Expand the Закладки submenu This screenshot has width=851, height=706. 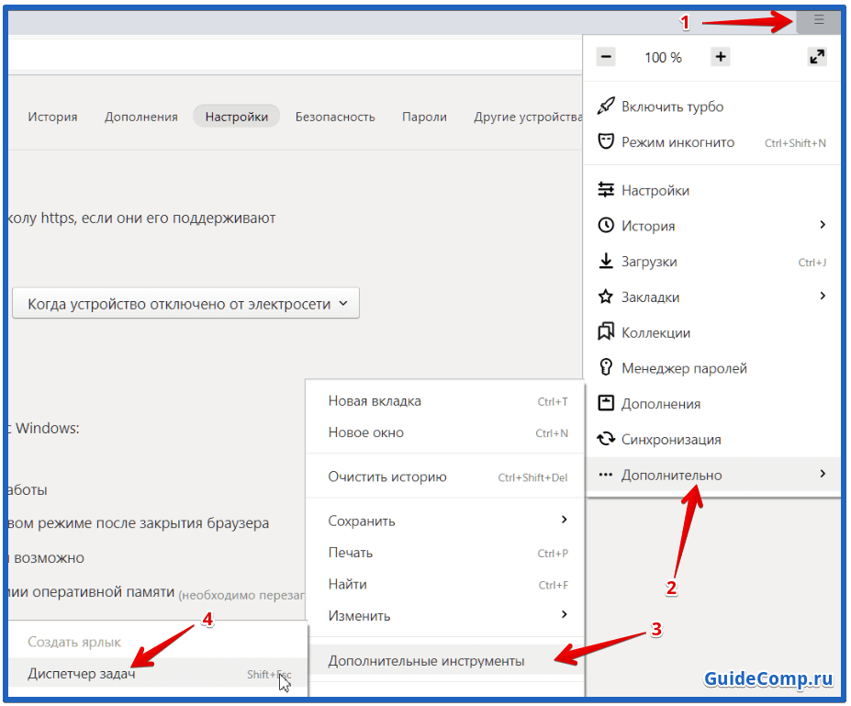(822, 297)
